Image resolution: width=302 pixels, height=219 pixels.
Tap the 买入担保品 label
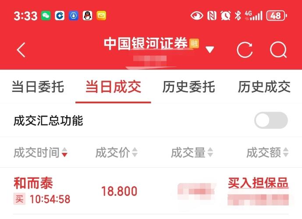coord(258,183)
